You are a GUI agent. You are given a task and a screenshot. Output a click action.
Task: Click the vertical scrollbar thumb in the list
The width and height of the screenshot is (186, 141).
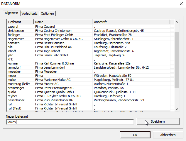[177, 60]
